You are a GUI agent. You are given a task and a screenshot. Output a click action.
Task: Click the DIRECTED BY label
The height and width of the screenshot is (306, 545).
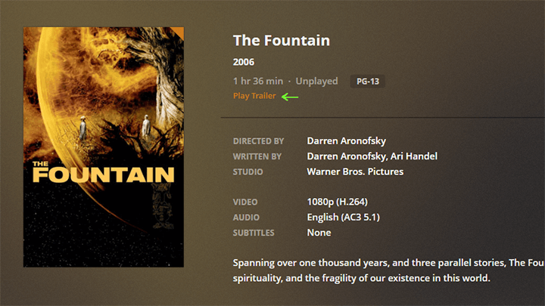[258, 141]
